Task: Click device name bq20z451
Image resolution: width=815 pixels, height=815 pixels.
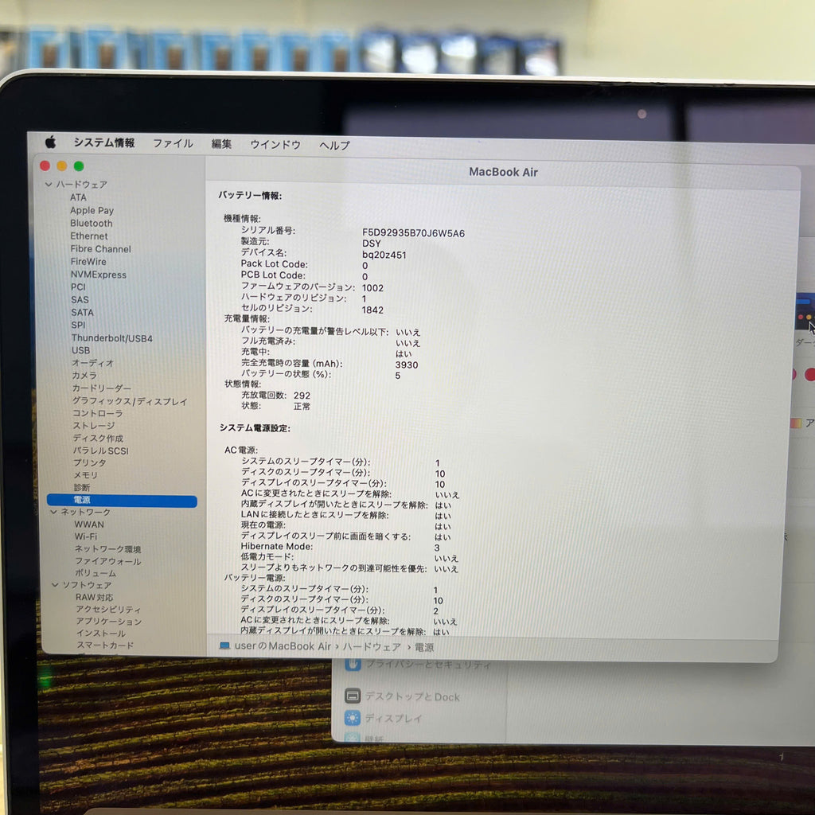Action: 384,255
